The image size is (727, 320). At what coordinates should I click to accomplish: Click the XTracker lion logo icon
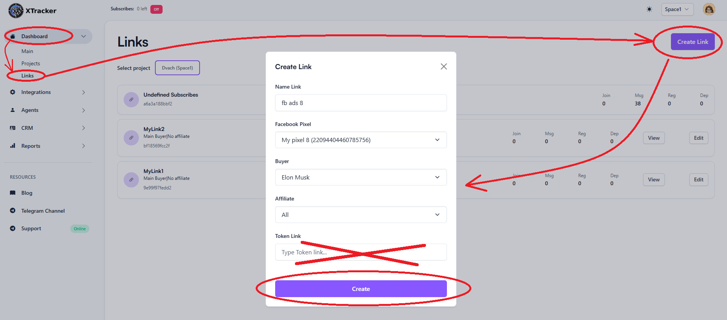coord(16,11)
